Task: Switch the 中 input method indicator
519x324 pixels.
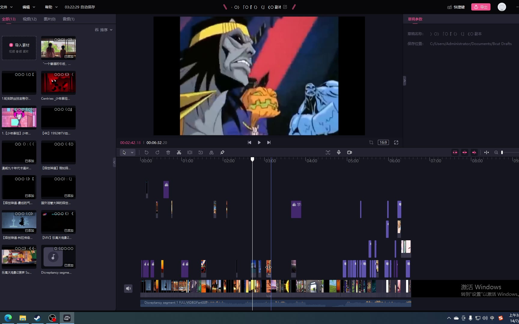Action: (x=492, y=318)
